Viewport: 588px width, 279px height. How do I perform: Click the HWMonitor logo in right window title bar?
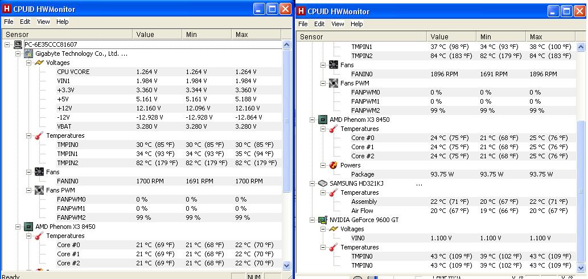click(x=301, y=11)
